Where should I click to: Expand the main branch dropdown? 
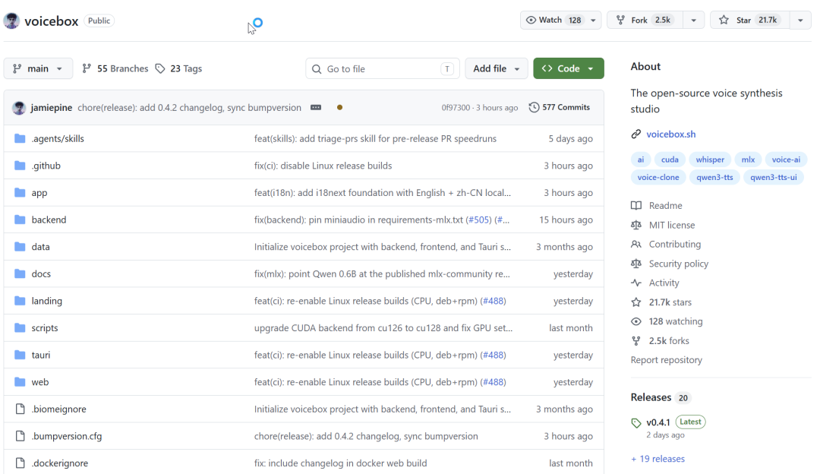click(x=38, y=68)
